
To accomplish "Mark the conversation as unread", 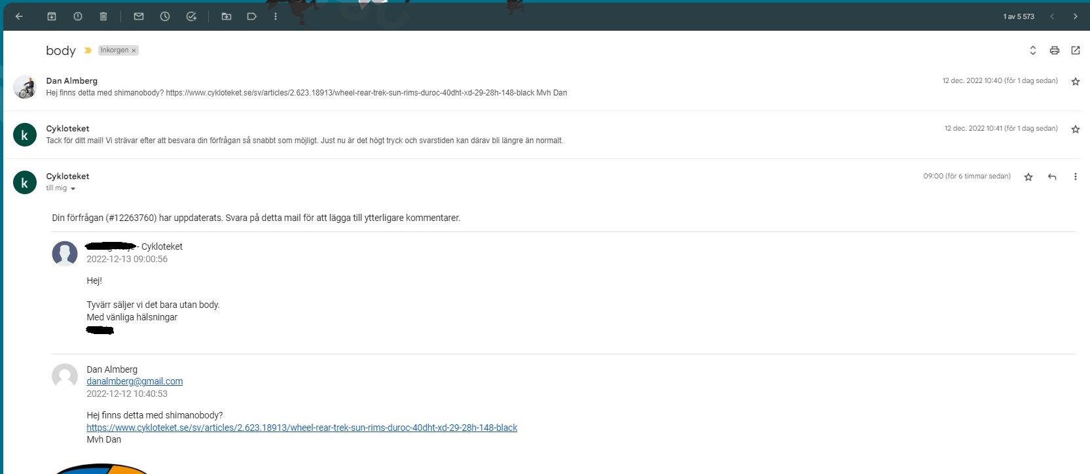I will point(139,16).
